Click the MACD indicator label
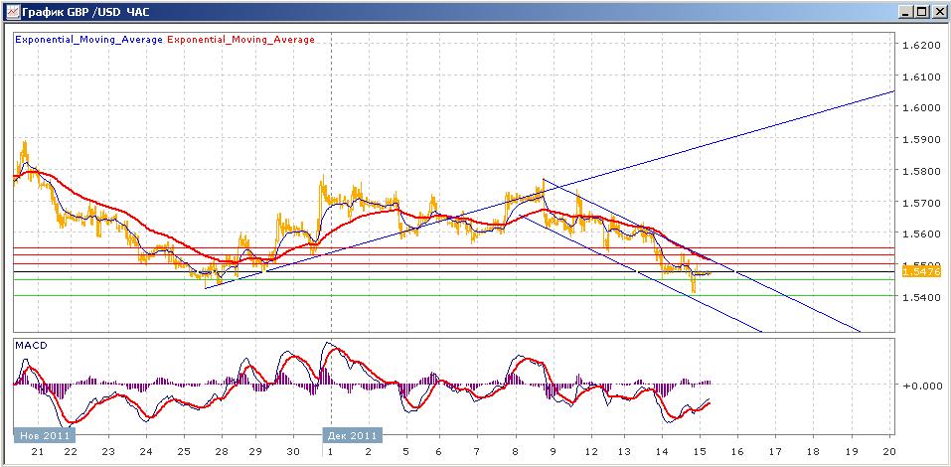This screenshot has width=951, height=467. tap(31, 346)
